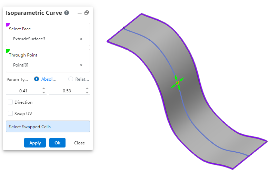Open the Isoparametric Curve help icon
This screenshot has height=173, width=269.
67,13
